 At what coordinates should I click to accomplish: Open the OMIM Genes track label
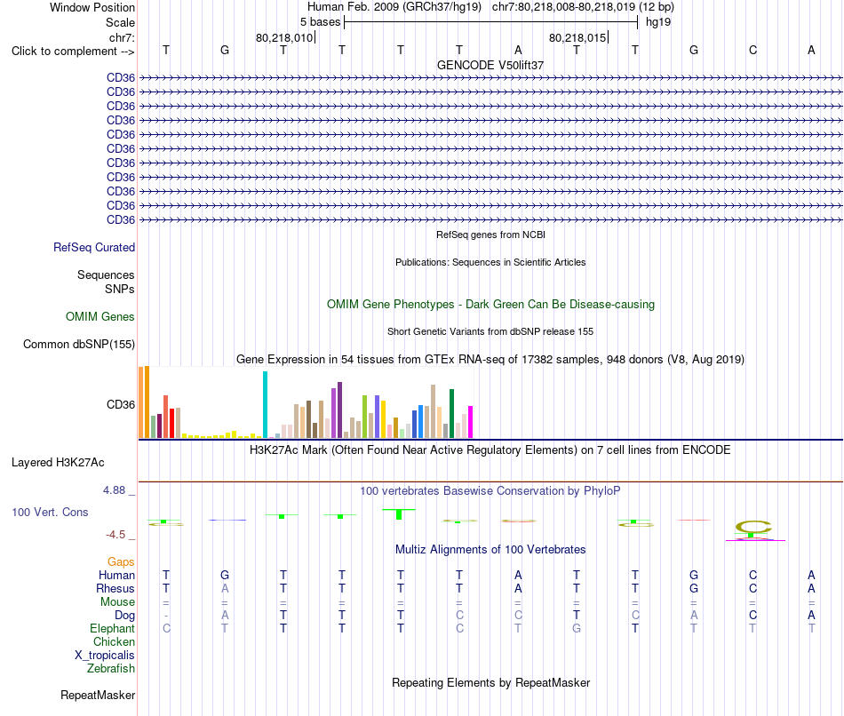coord(100,316)
